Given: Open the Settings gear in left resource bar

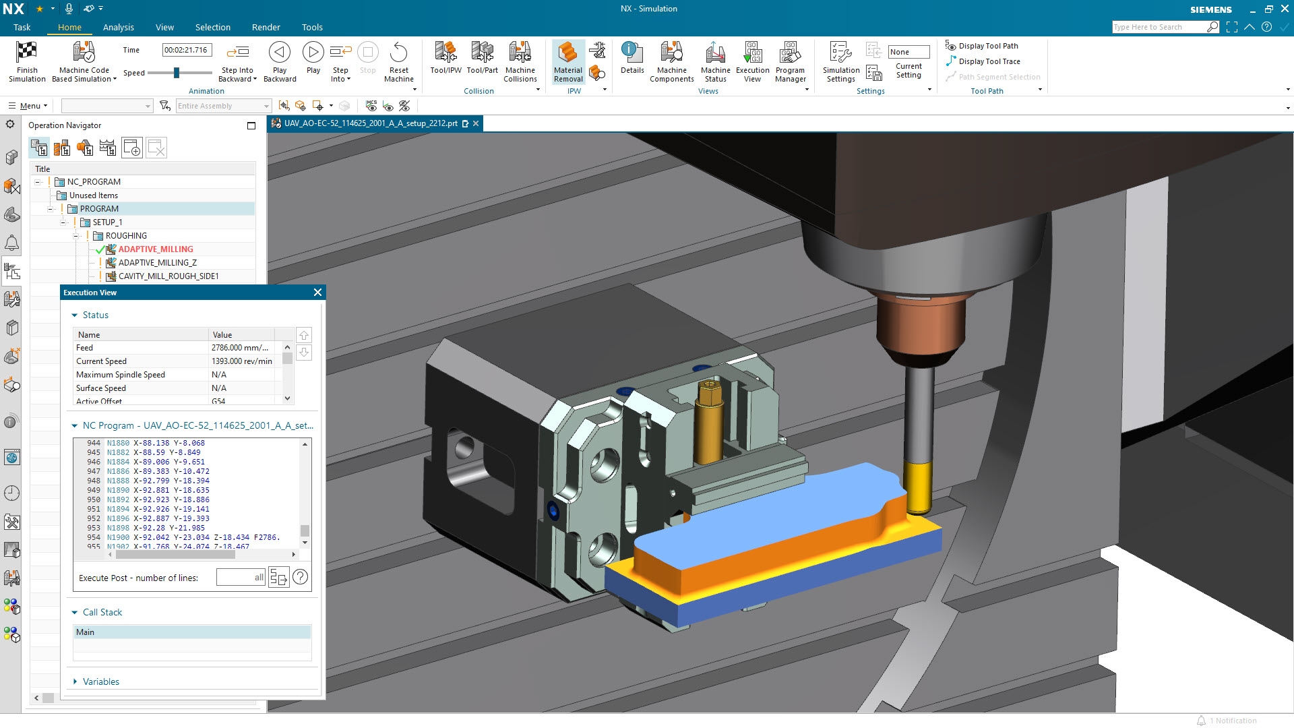Looking at the screenshot, I should [x=10, y=124].
